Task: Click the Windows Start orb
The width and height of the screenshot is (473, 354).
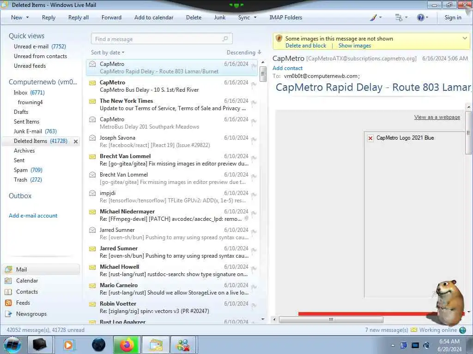Action: [x=12, y=345]
